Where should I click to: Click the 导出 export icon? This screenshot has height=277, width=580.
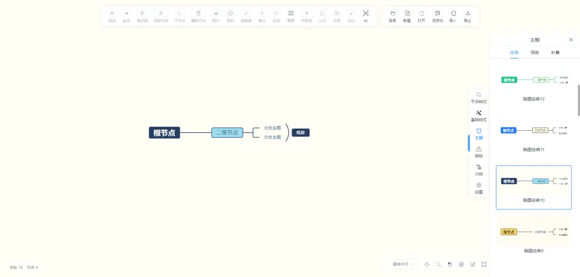coord(467,16)
